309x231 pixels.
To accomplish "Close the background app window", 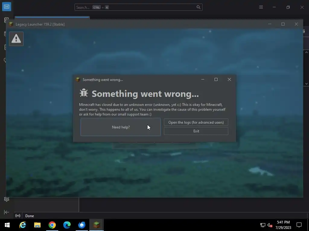I will [302, 7].
